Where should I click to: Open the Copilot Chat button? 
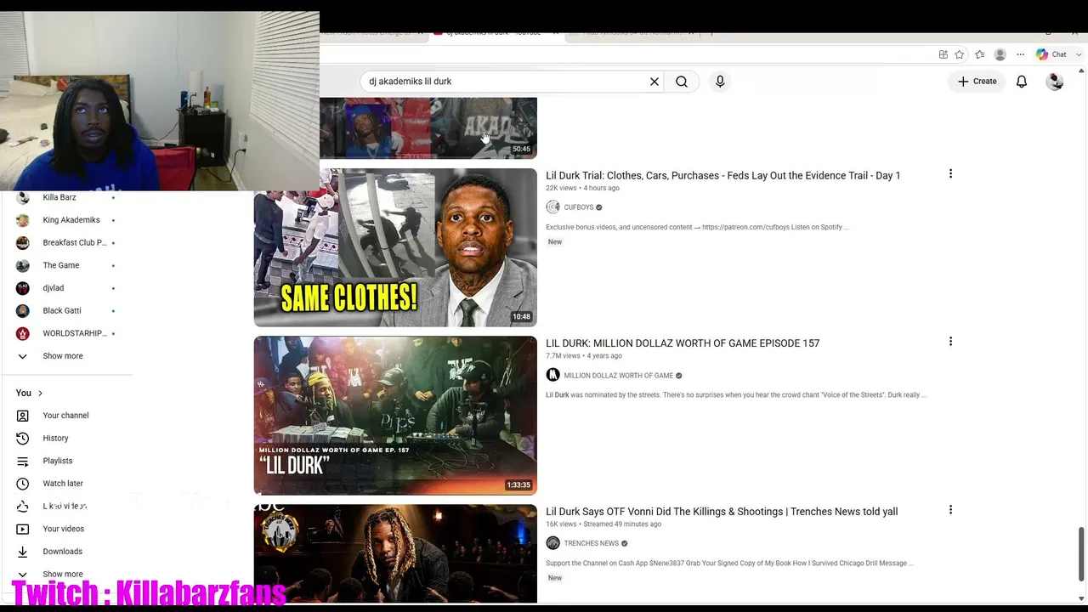1051,54
